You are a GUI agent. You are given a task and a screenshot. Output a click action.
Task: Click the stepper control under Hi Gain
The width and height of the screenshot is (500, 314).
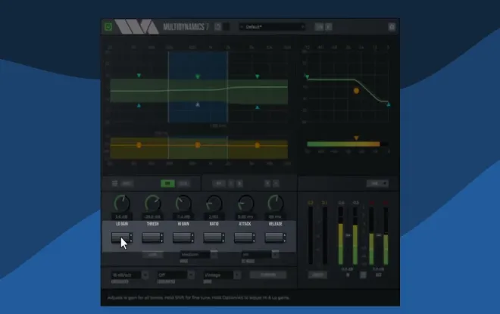[183, 238]
